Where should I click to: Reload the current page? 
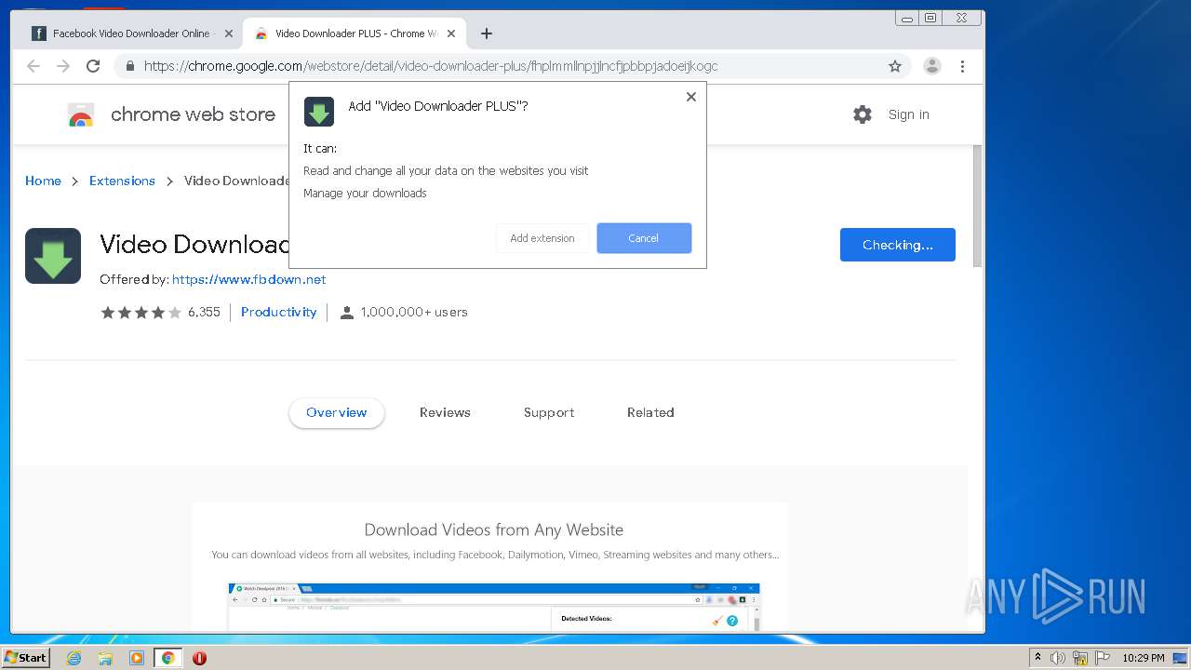[93, 66]
